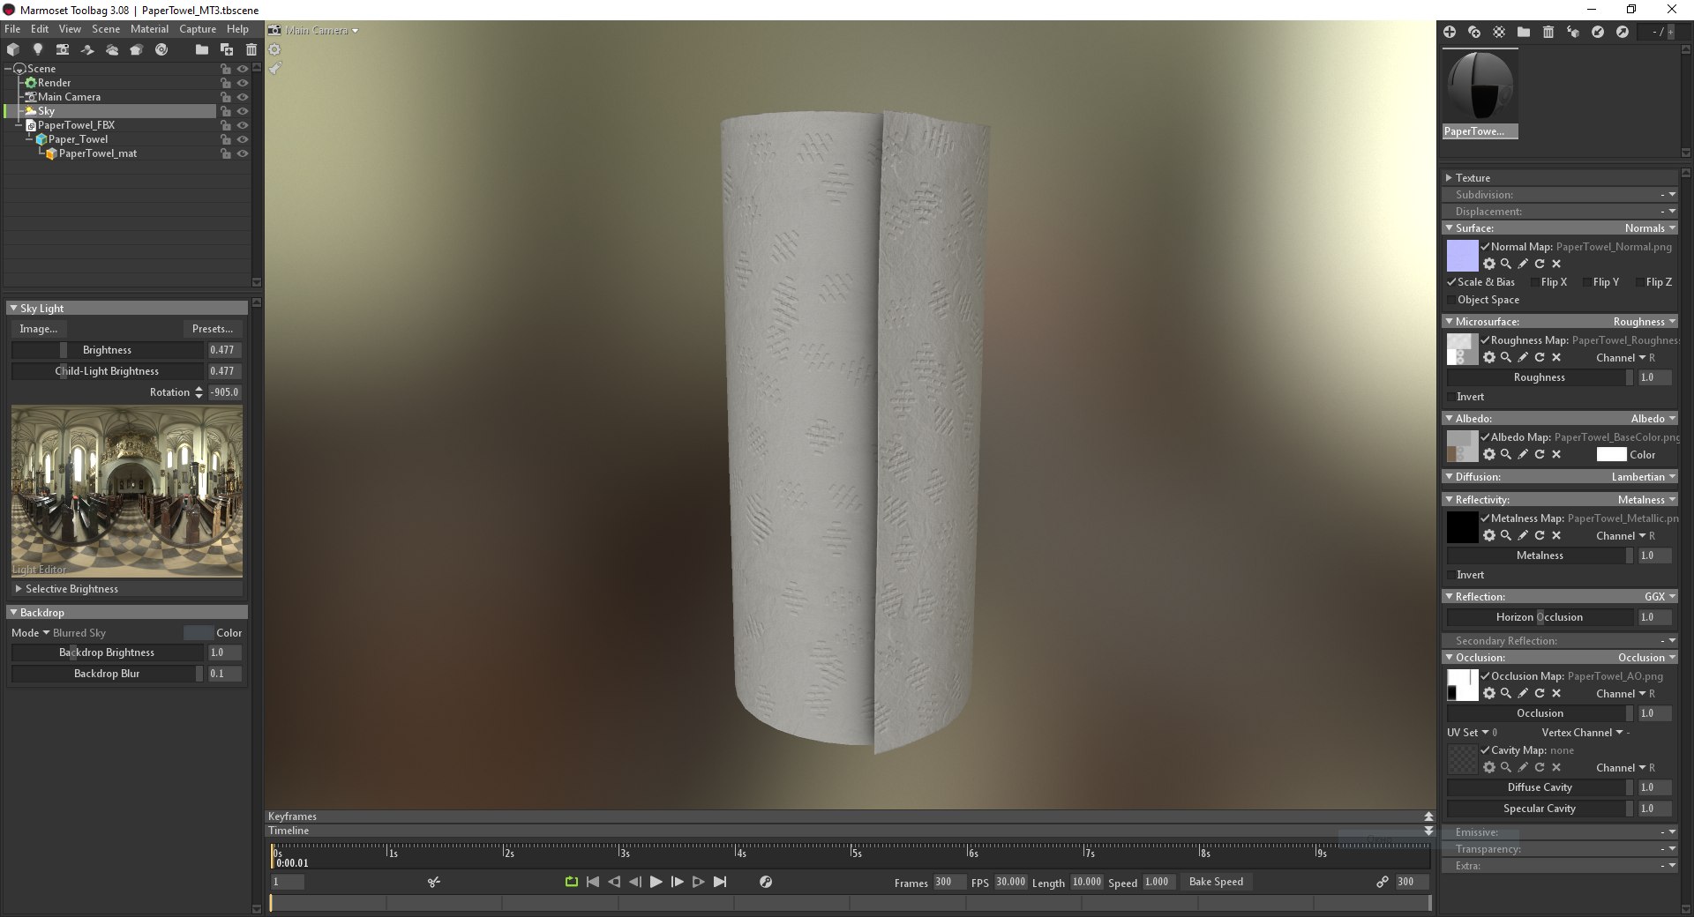The height and width of the screenshot is (917, 1694).
Task: Click the Image... button for sky
Action: tap(38, 329)
